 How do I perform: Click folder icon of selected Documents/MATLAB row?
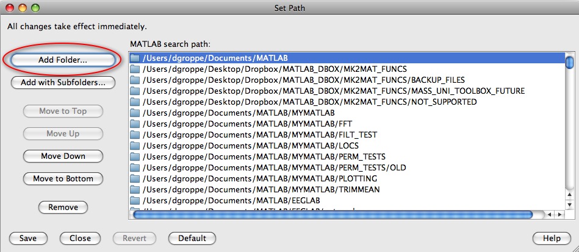point(135,58)
